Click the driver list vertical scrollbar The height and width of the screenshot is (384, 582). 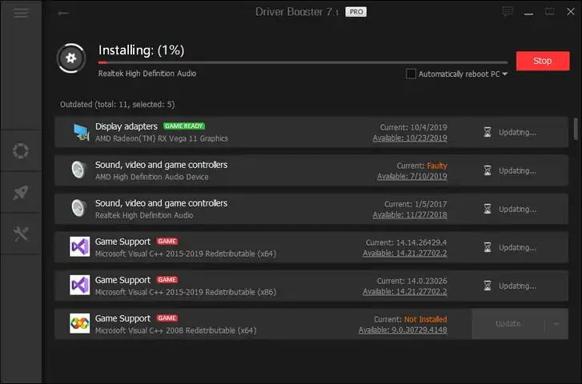click(576, 130)
